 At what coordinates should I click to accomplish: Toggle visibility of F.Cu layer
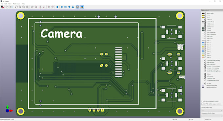click(x=205, y=15)
